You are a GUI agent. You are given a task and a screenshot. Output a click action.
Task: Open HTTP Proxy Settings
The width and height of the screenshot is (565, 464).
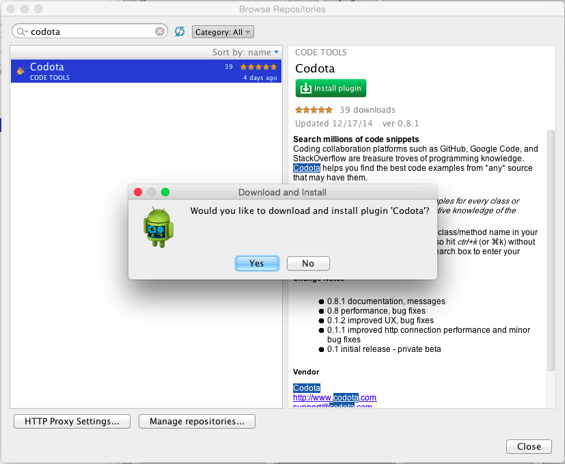tap(72, 421)
